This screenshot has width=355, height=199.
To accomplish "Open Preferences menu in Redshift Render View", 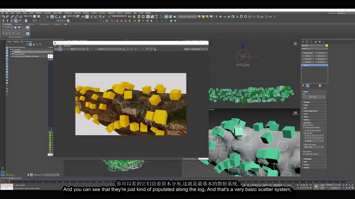I will (x=67, y=46).
